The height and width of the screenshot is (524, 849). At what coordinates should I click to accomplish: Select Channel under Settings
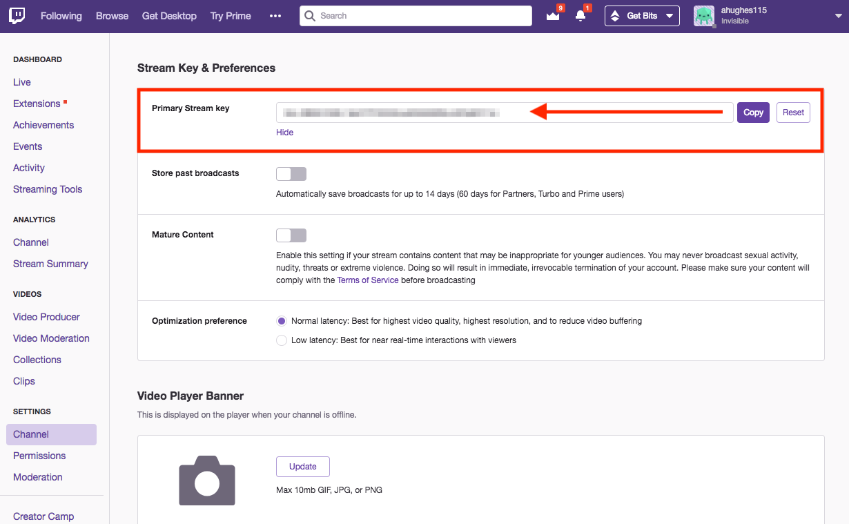tap(51, 434)
